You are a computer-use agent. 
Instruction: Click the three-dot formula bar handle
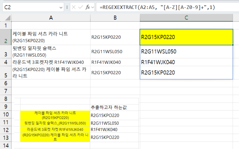coord(67,7)
